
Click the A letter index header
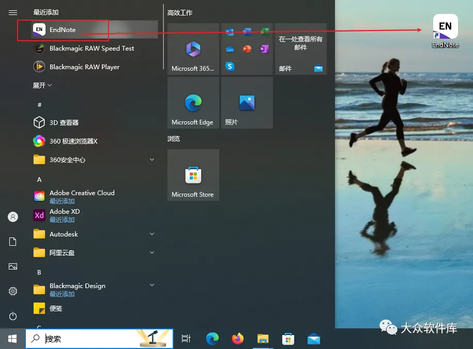tap(39, 180)
